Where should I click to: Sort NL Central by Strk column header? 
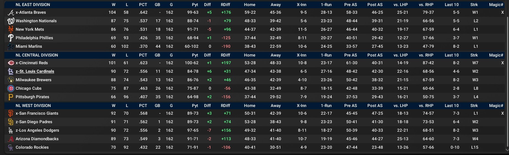(x=474, y=55)
